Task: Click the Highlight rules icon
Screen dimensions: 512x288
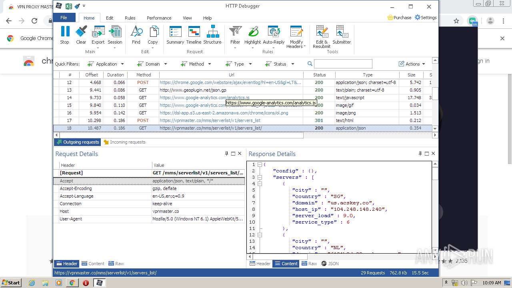Action: tap(252, 37)
